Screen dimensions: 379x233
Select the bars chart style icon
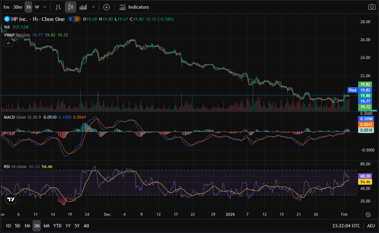[x=58, y=7]
